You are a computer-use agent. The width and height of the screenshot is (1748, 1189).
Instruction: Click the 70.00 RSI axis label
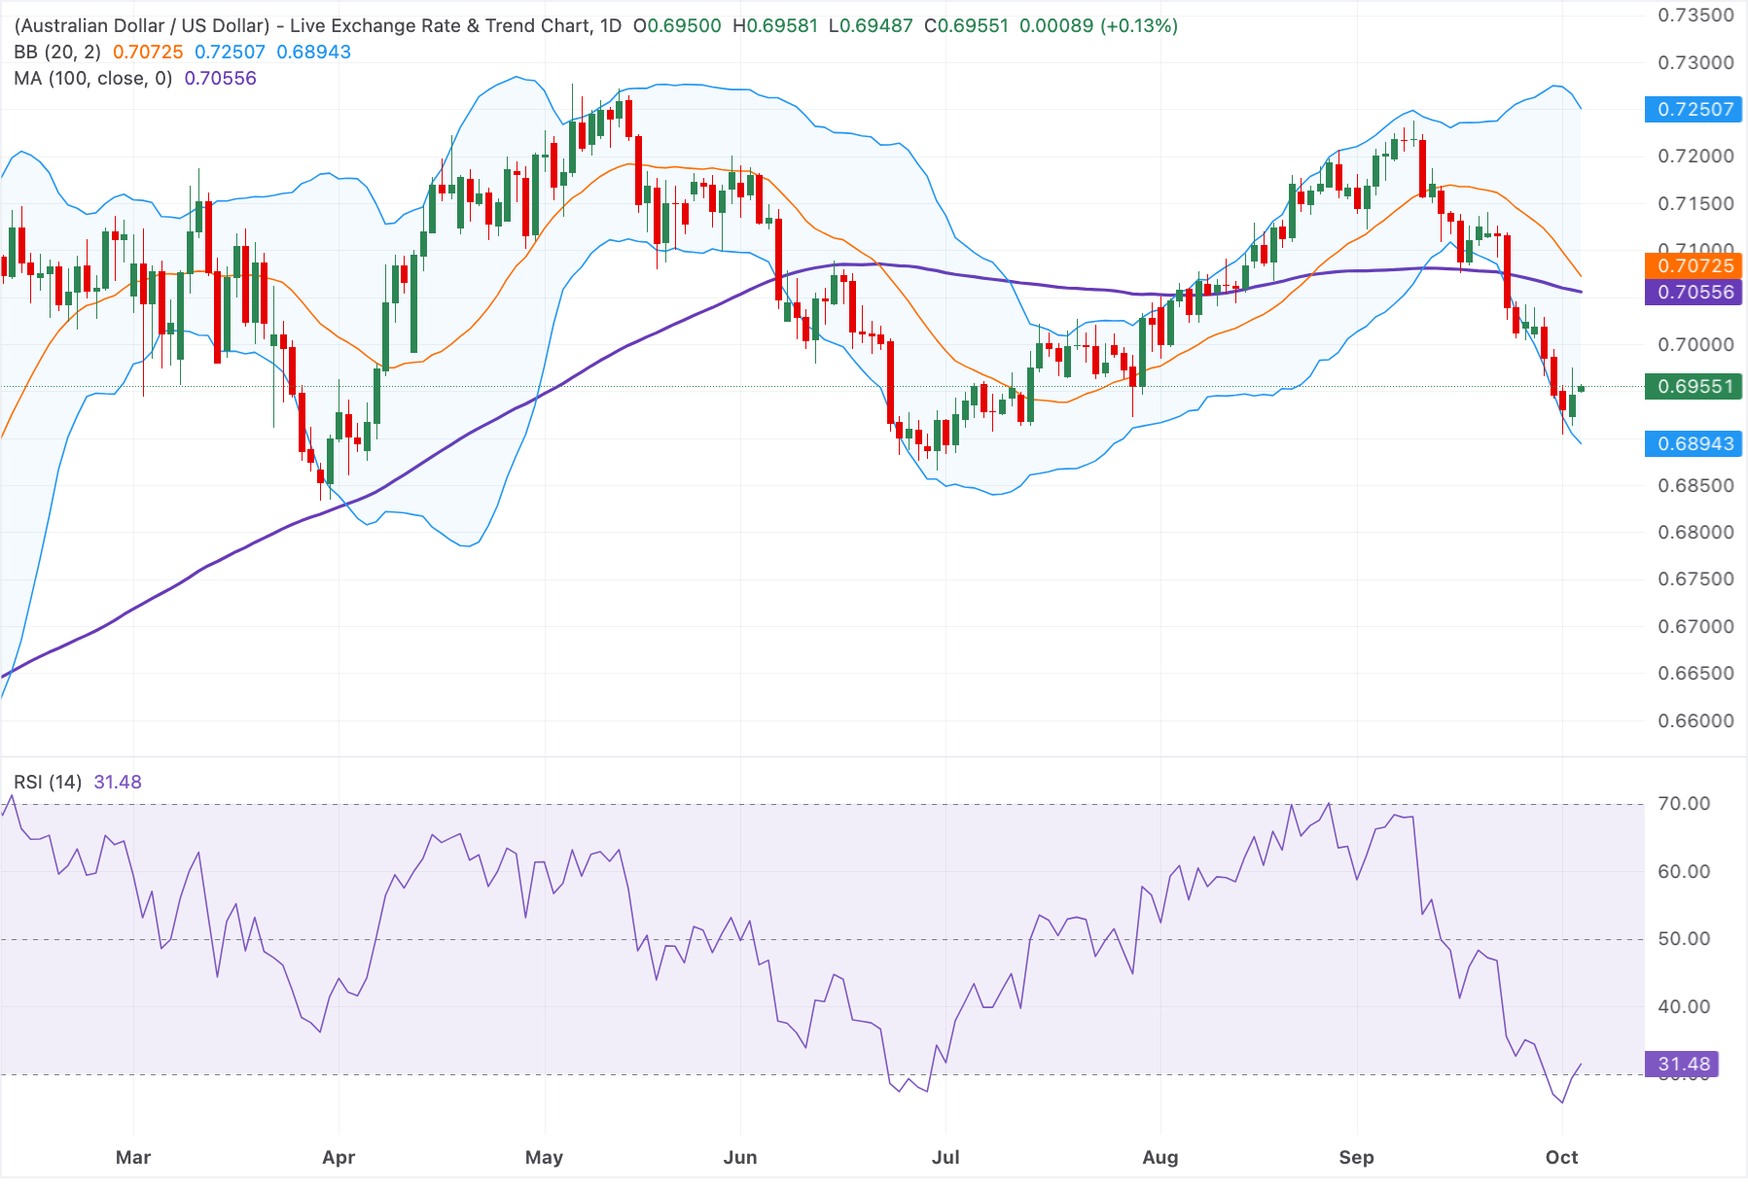click(1684, 803)
